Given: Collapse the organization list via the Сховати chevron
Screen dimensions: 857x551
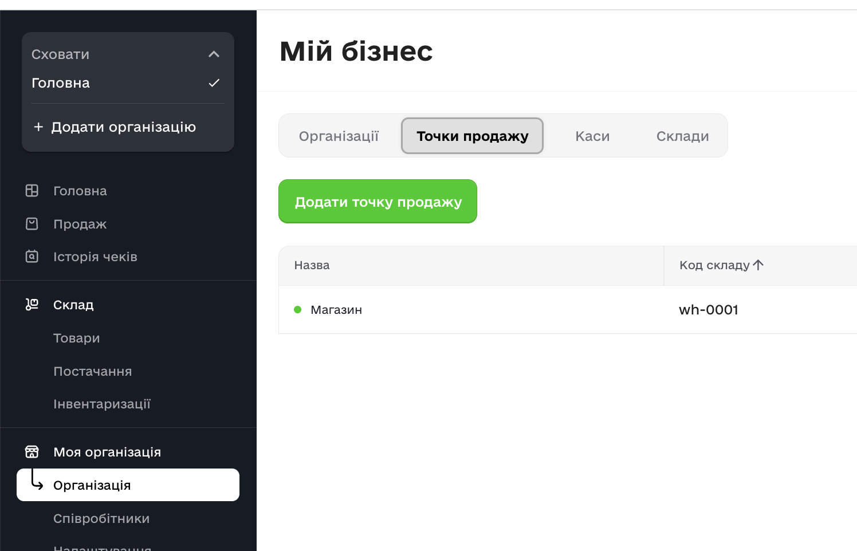Looking at the screenshot, I should 214,54.
